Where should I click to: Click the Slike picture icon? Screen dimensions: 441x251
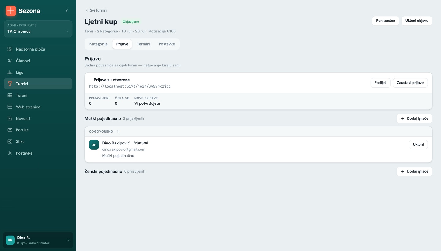(10, 141)
